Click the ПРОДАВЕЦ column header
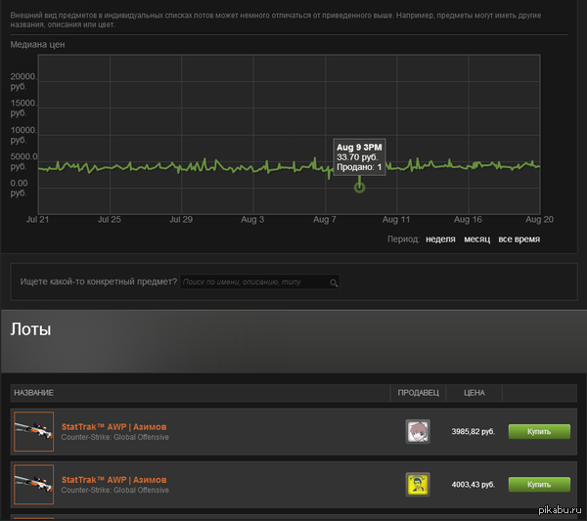587x521 pixels. 418,393
